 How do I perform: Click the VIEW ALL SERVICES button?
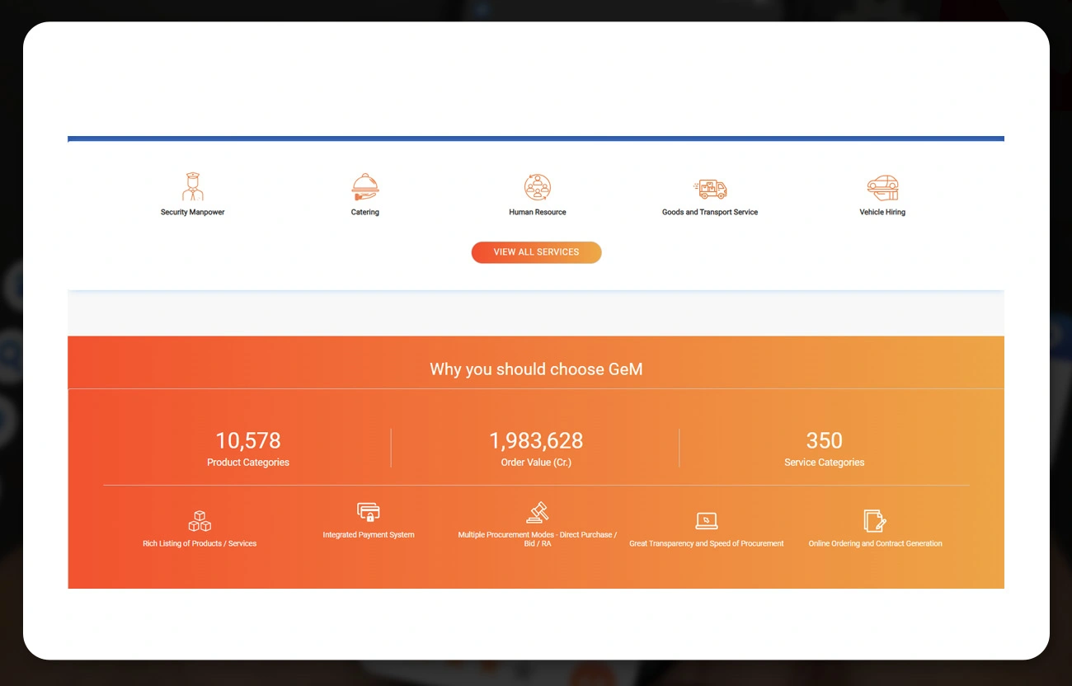pyautogui.click(x=536, y=252)
